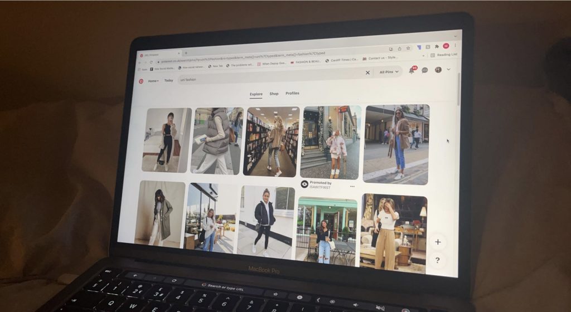
Task: Expand the Home dropdown menu
Action: tap(153, 81)
